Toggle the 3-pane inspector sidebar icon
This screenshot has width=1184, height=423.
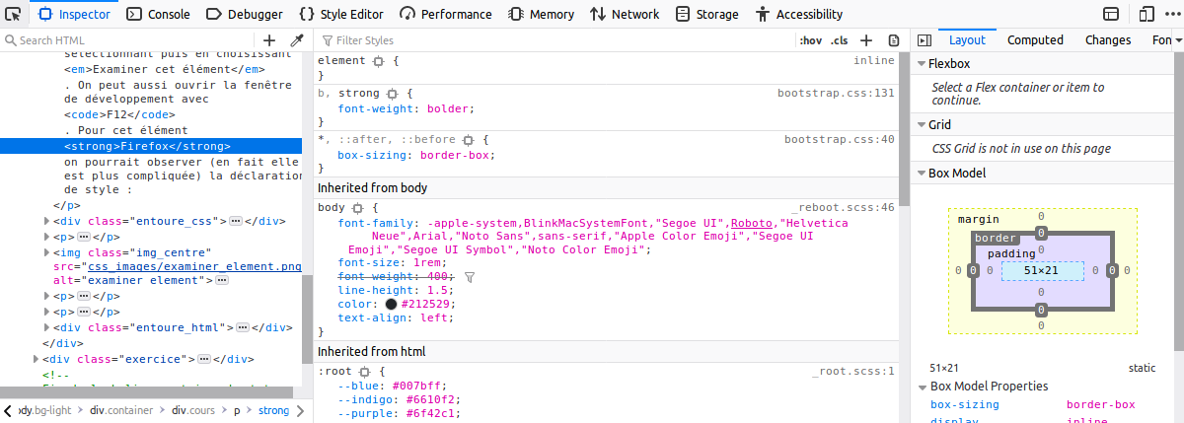click(x=925, y=40)
